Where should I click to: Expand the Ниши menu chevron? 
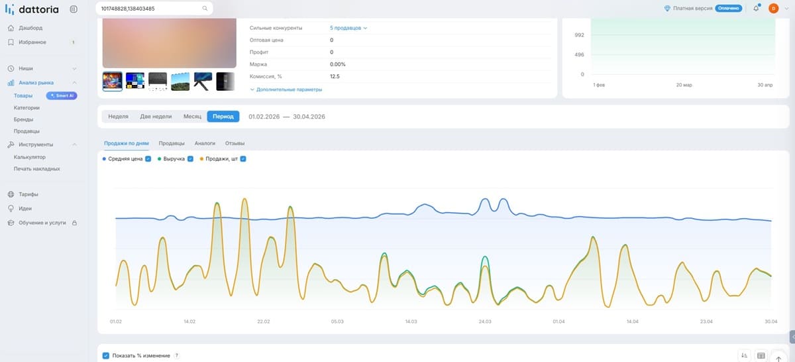[74, 68]
